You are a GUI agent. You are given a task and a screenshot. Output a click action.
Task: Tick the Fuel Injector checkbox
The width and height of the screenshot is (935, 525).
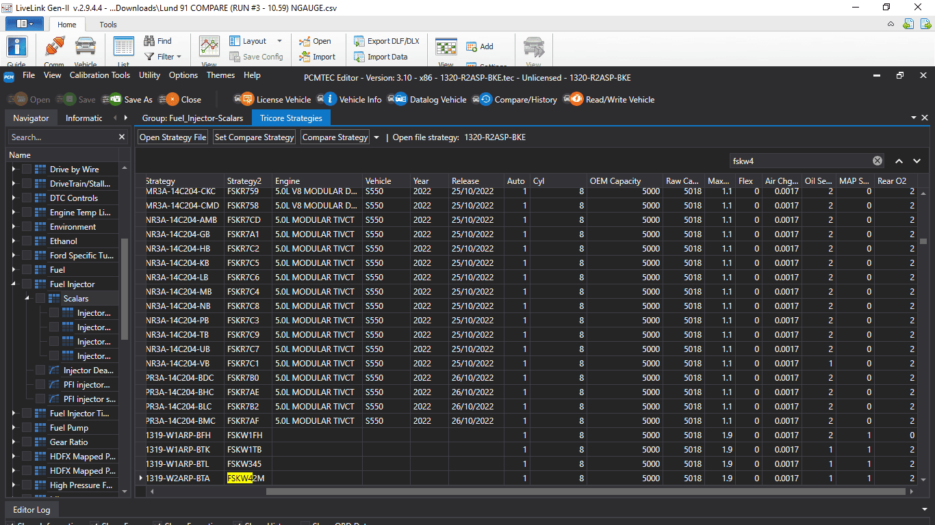(26, 284)
